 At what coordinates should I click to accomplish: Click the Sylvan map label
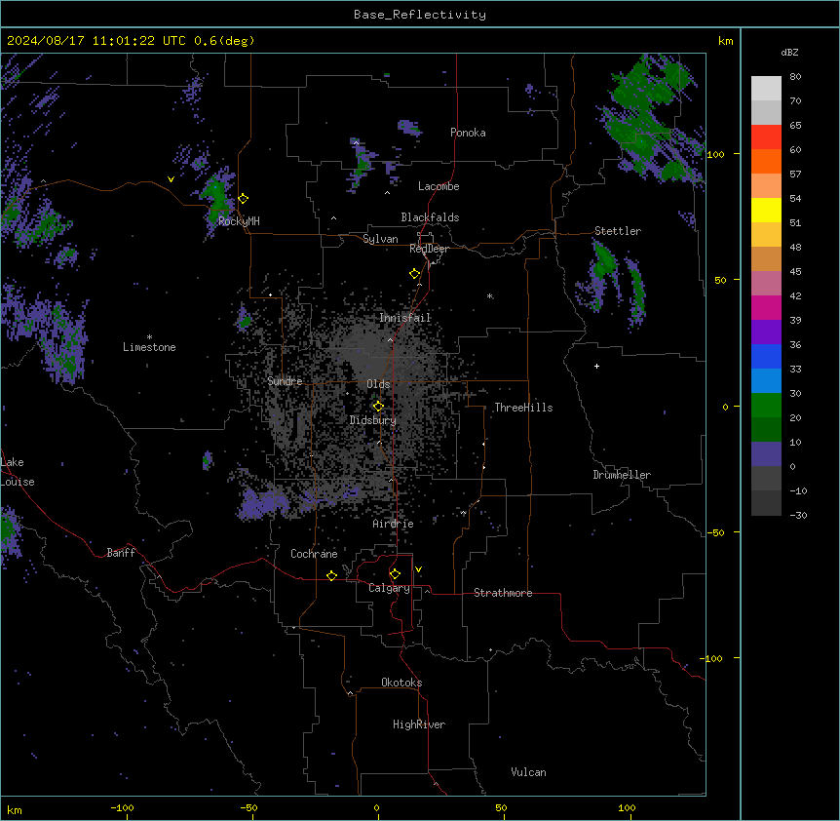(380, 239)
